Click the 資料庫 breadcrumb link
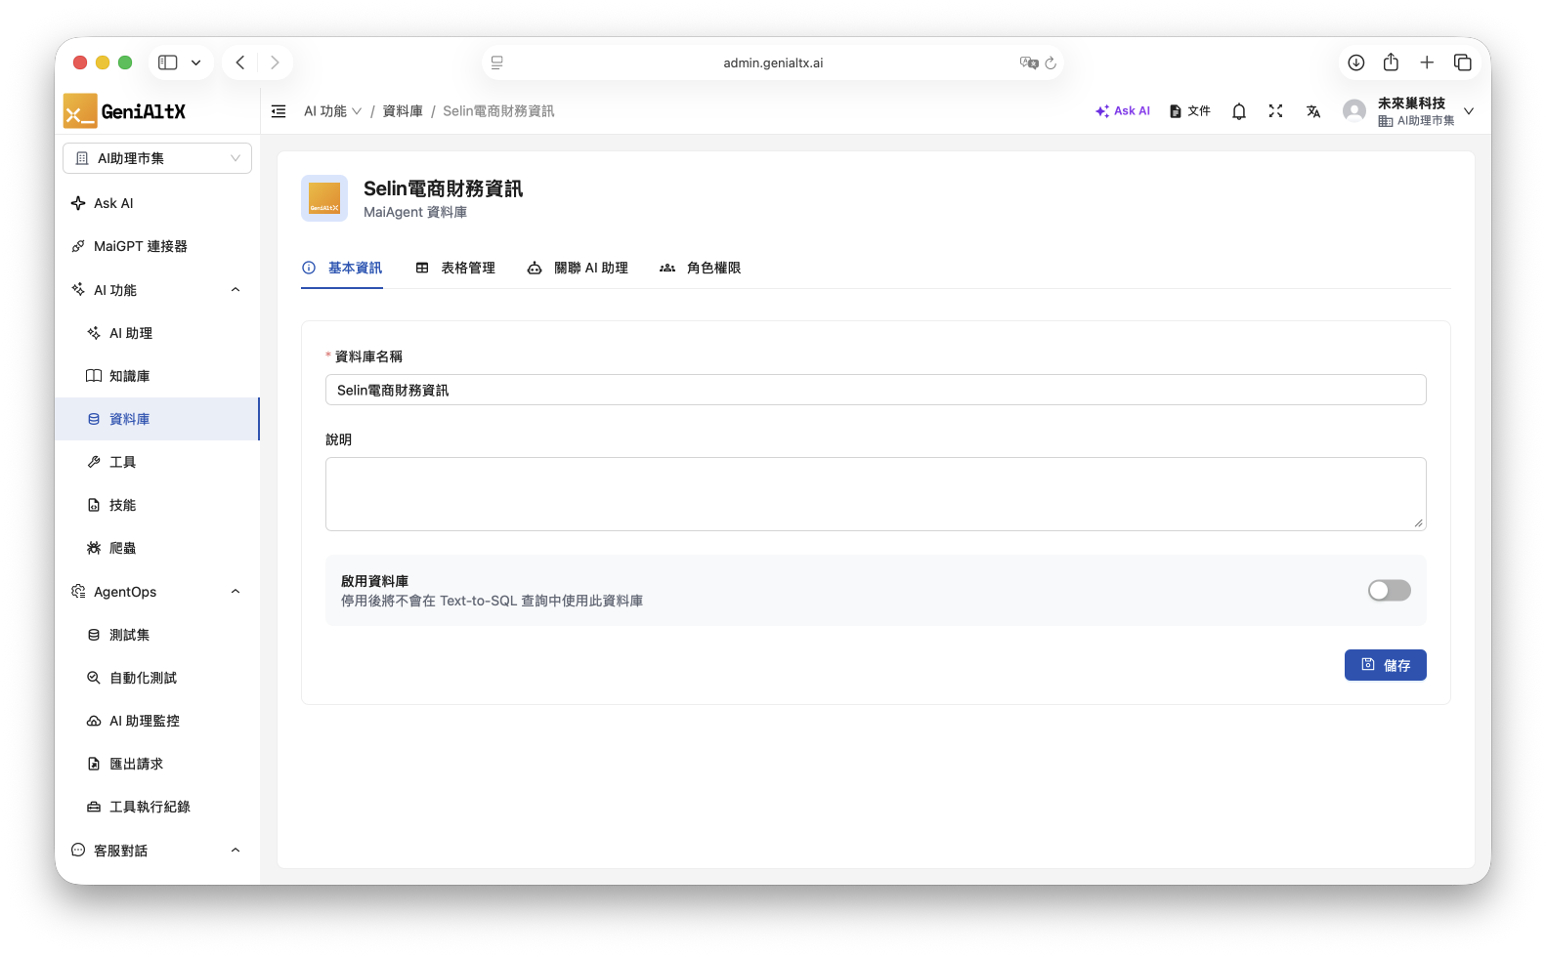 tap(403, 111)
